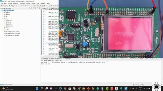This screenshot has height=91, width=163.
Task: Expand the Binaries folder
Action: pyautogui.click(x=3, y=12)
